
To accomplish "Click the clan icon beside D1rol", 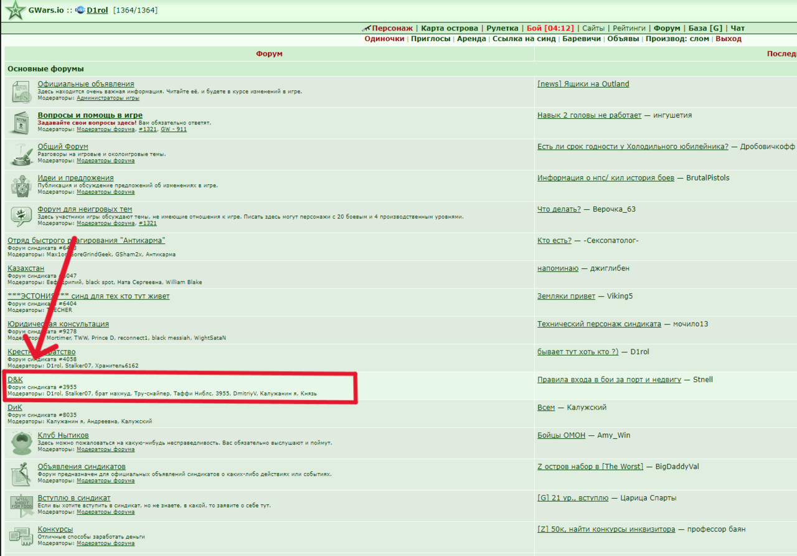I will pos(80,10).
